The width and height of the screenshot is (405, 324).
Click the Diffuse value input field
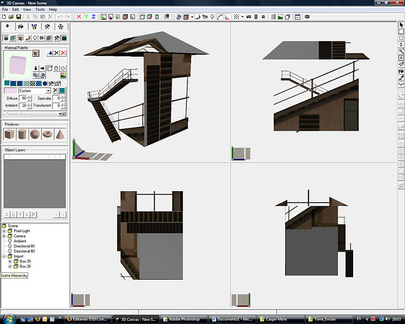23,98
